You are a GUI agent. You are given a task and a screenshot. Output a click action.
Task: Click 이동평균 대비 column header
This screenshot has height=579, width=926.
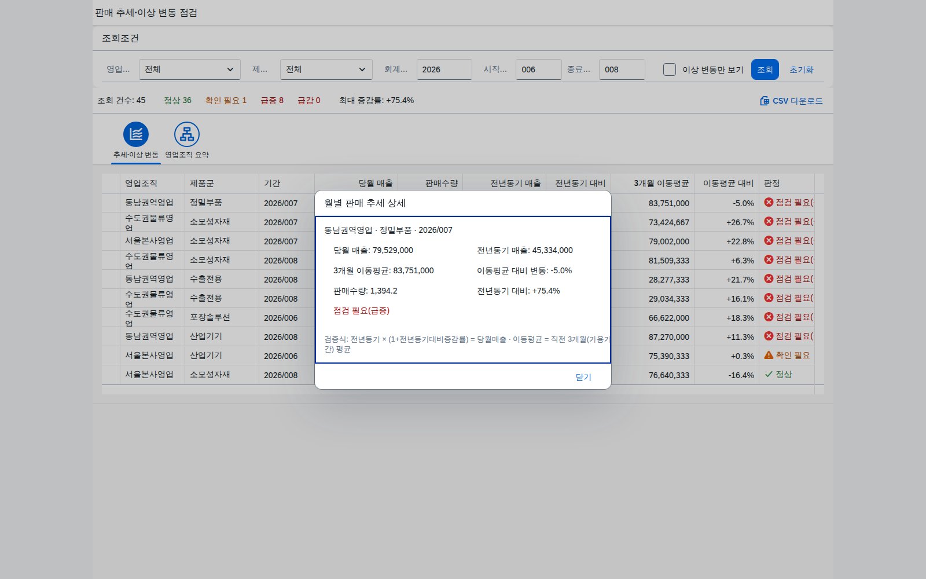(x=727, y=184)
